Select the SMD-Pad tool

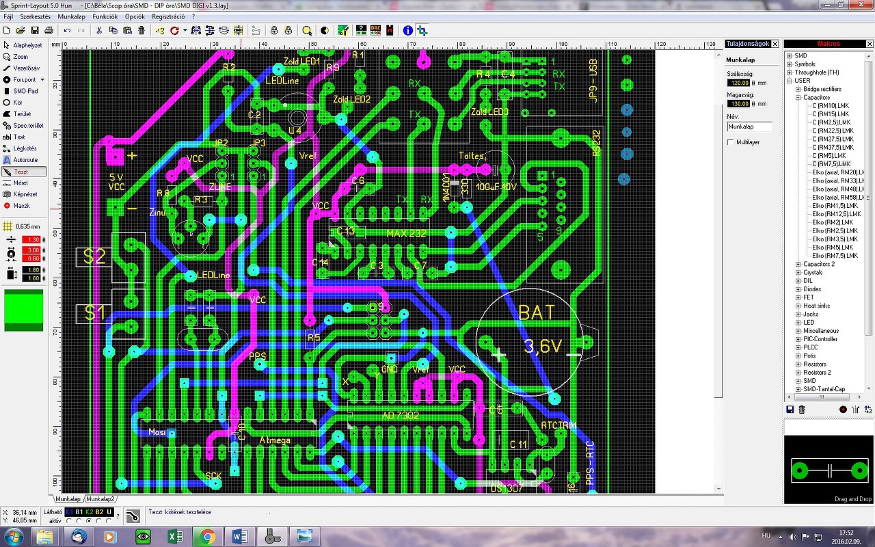(24, 91)
